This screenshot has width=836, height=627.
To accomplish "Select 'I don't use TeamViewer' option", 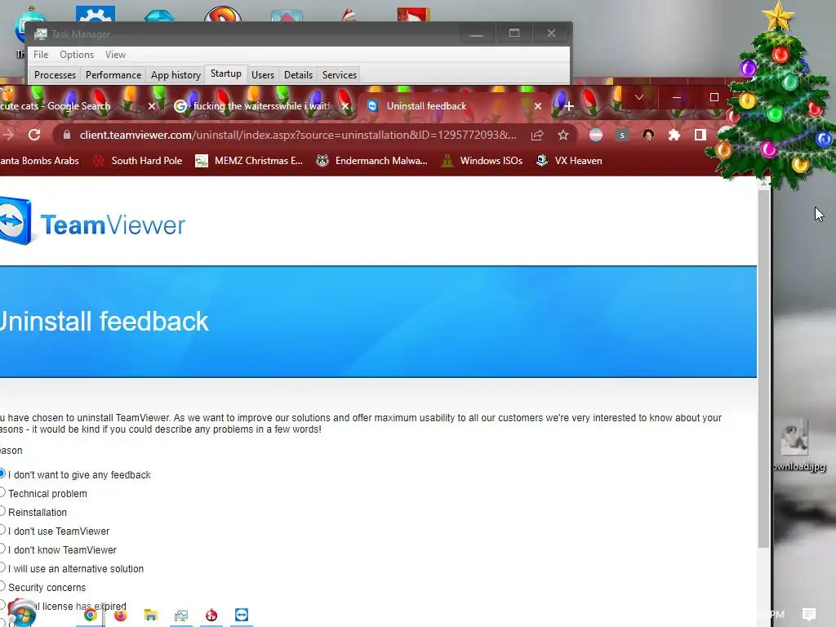I will tap(2, 530).
